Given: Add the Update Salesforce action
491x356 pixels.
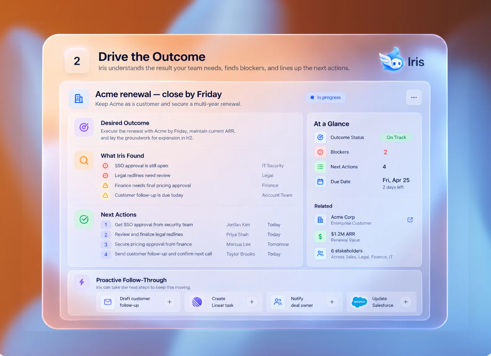Looking at the screenshot, I should click(406, 302).
